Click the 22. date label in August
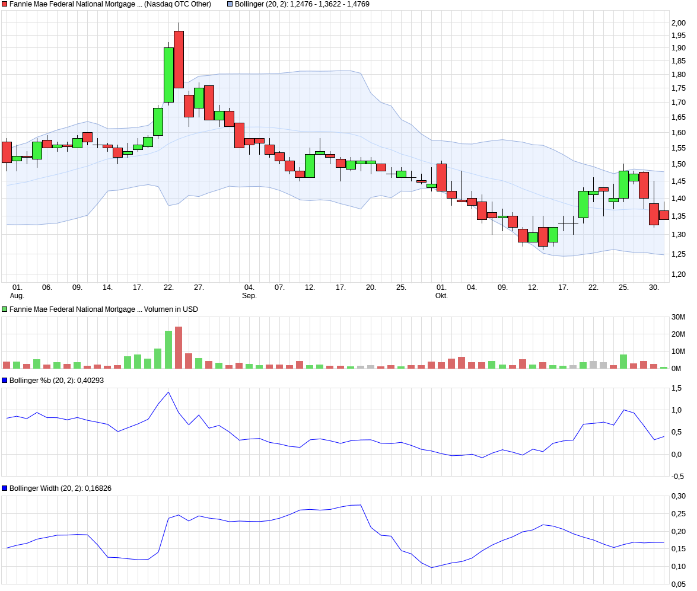 pyautogui.click(x=168, y=287)
